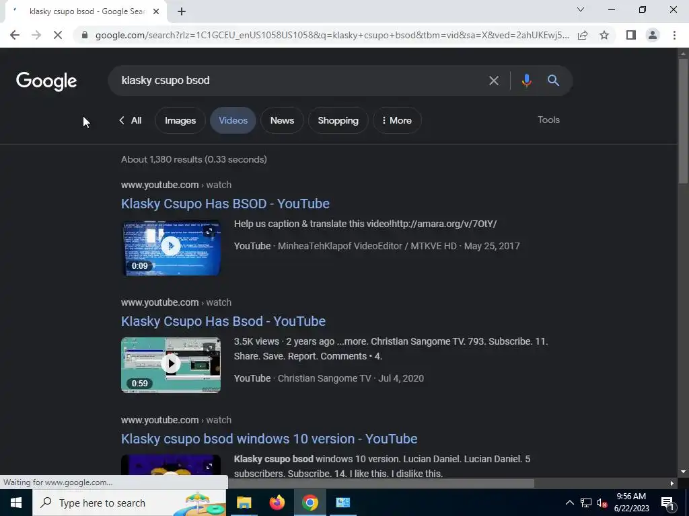Start voice search with microphone
Screen dimensions: 689x516
point(526,81)
